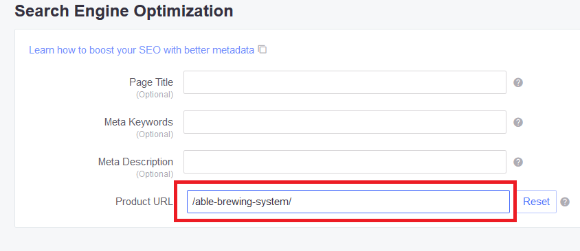Open the new-window icon beside SEO link
Screen dimensions: 580x251
coord(263,49)
